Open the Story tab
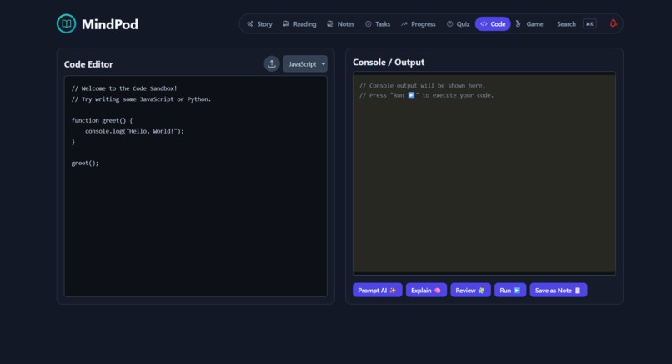Screen dimensions: 672x364 pos(260,24)
